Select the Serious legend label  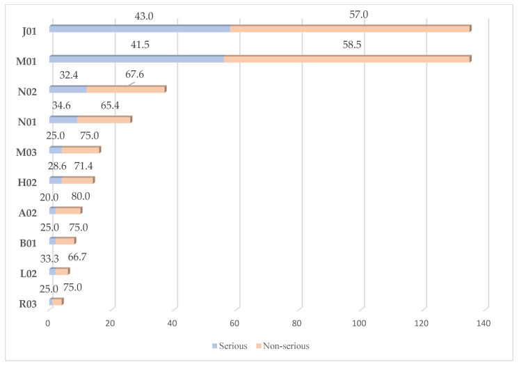click(233, 346)
